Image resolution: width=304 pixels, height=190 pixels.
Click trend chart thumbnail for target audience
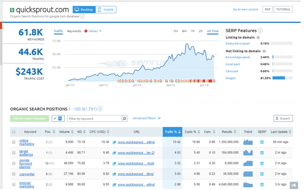(248, 153)
